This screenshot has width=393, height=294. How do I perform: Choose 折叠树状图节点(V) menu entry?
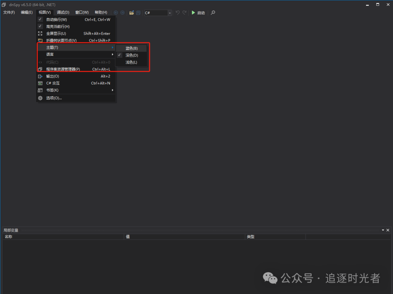76,40
